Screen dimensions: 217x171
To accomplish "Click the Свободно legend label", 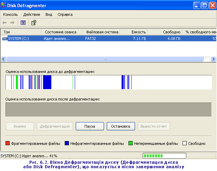I will pos(197,143).
